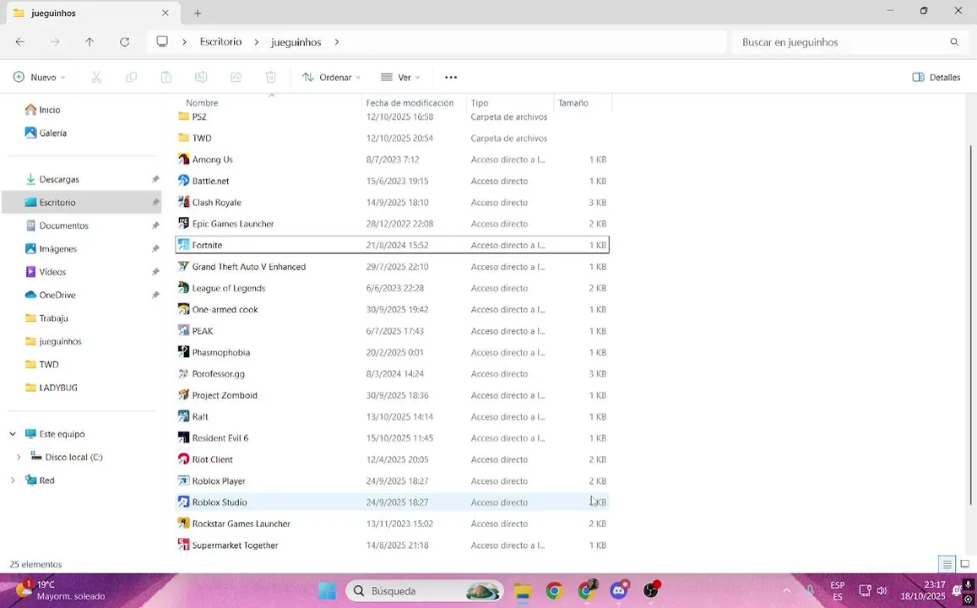Open Imágenes in the sidebar
Image resolution: width=977 pixels, height=608 pixels.
click(x=58, y=248)
